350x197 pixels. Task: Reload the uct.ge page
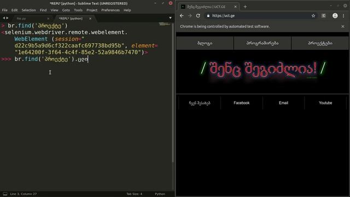[198, 16]
